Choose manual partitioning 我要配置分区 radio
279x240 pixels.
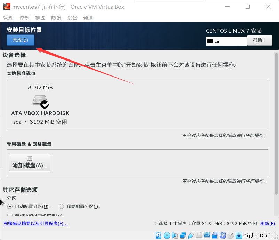(61, 207)
